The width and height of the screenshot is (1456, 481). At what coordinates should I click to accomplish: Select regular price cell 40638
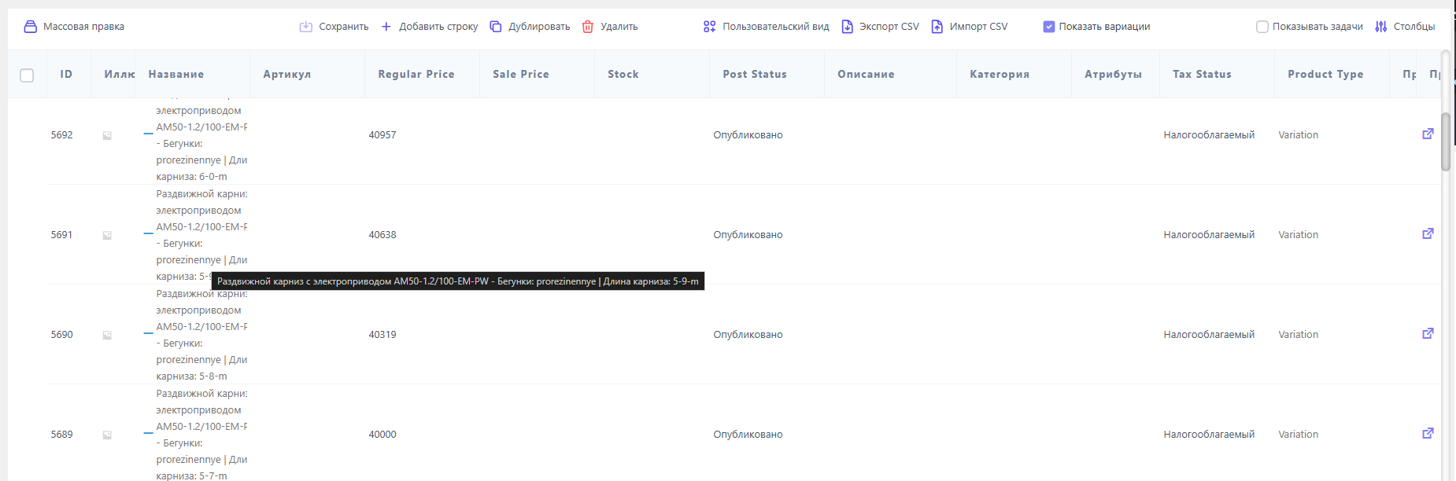[x=382, y=235]
